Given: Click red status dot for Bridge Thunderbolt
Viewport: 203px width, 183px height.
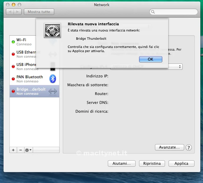Looking at the screenshot, I should point(13,91).
